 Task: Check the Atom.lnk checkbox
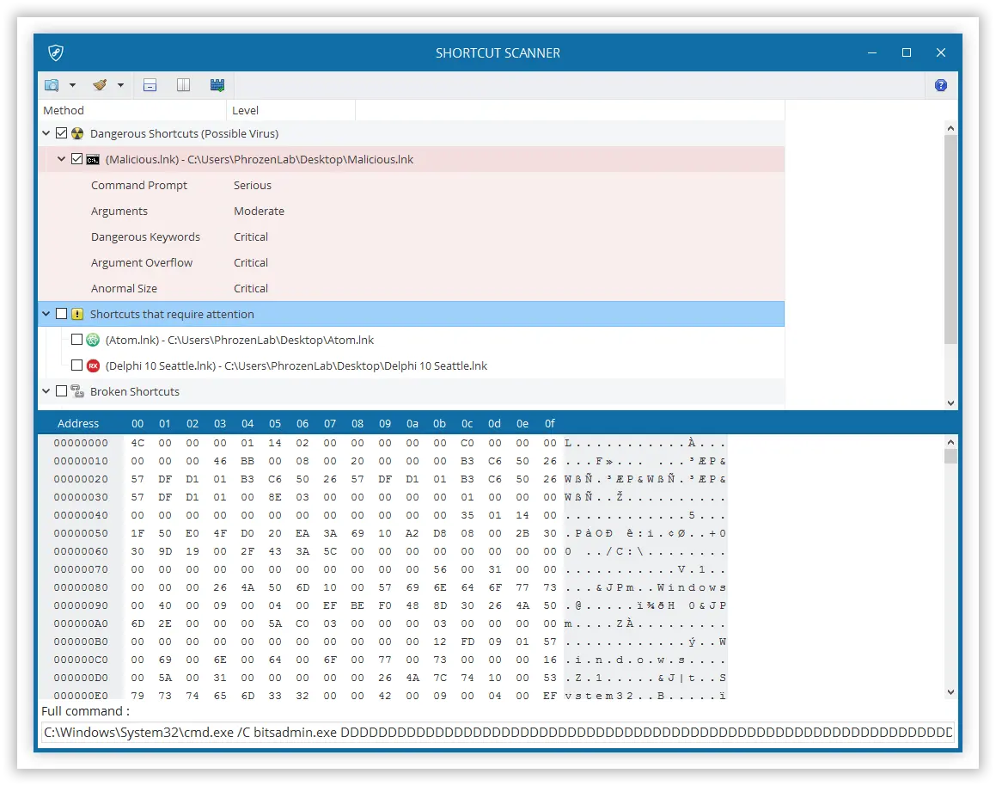(x=76, y=340)
